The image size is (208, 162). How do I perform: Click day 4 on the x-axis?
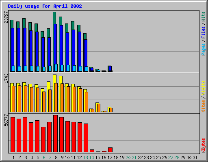tap(32, 158)
